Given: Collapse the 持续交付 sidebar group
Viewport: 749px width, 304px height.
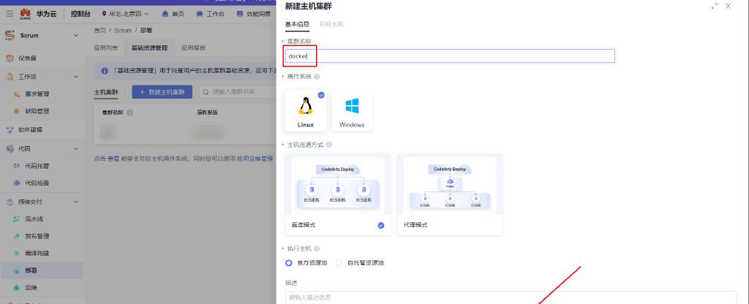Looking at the screenshot, I should [75, 202].
